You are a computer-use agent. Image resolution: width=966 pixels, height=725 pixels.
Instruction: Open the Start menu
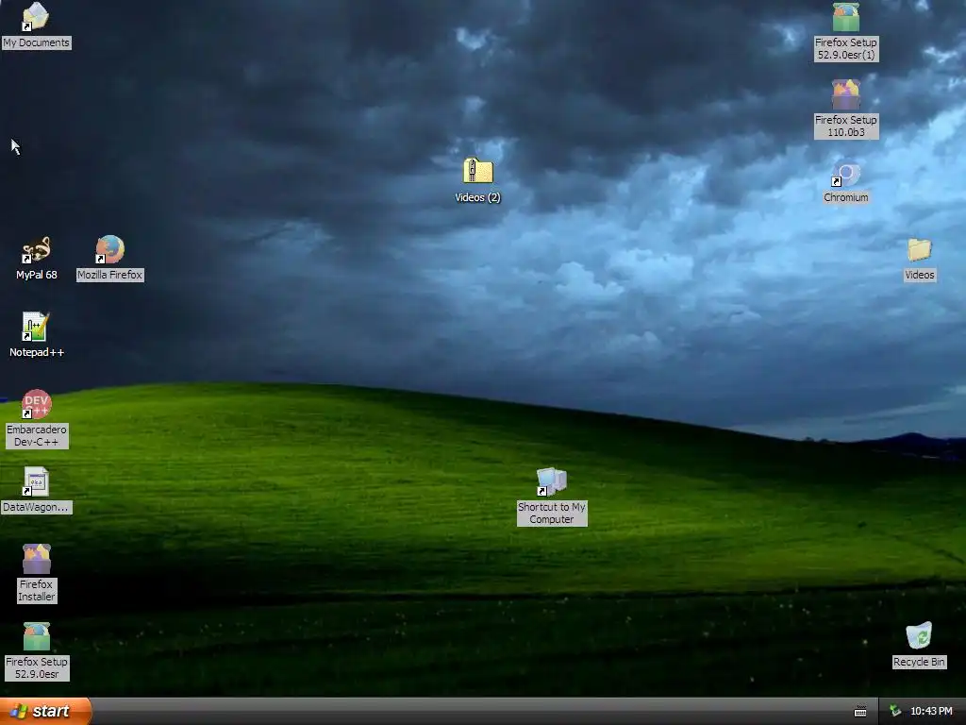45,711
